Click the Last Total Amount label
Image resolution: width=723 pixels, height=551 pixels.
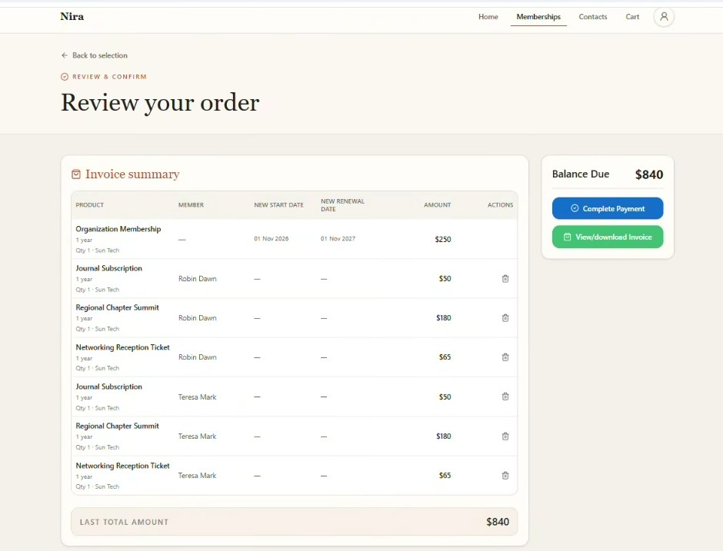[124, 522]
